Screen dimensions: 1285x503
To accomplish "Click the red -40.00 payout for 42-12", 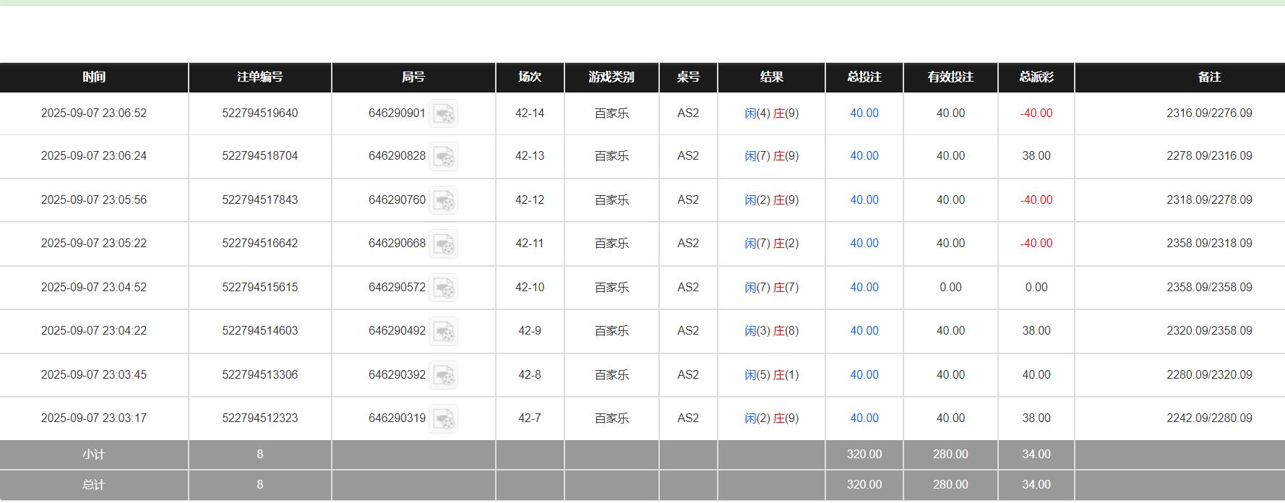I will click(x=1036, y=200).
